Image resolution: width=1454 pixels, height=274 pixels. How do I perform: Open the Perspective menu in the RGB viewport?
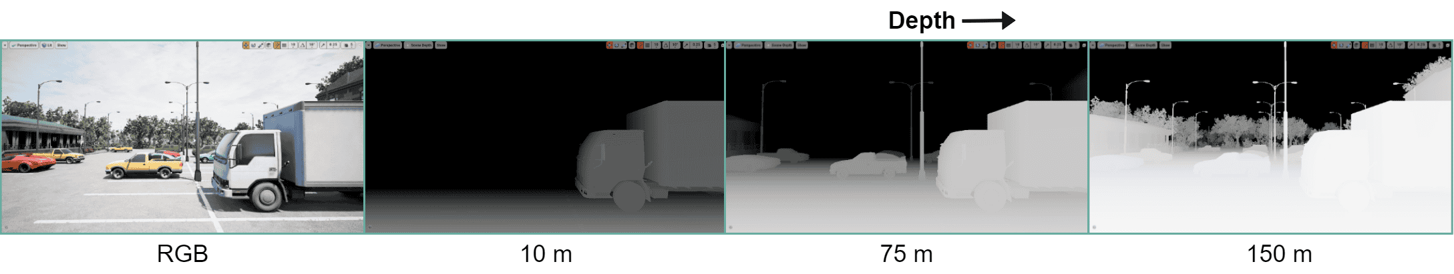click(x=23, y=45)
